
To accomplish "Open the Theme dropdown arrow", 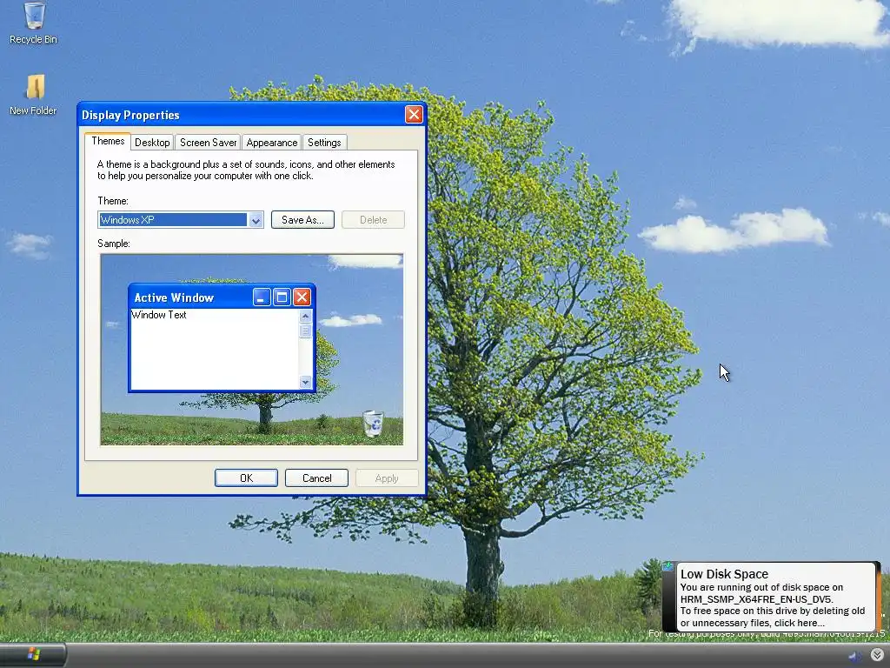I will coord(256,220).
